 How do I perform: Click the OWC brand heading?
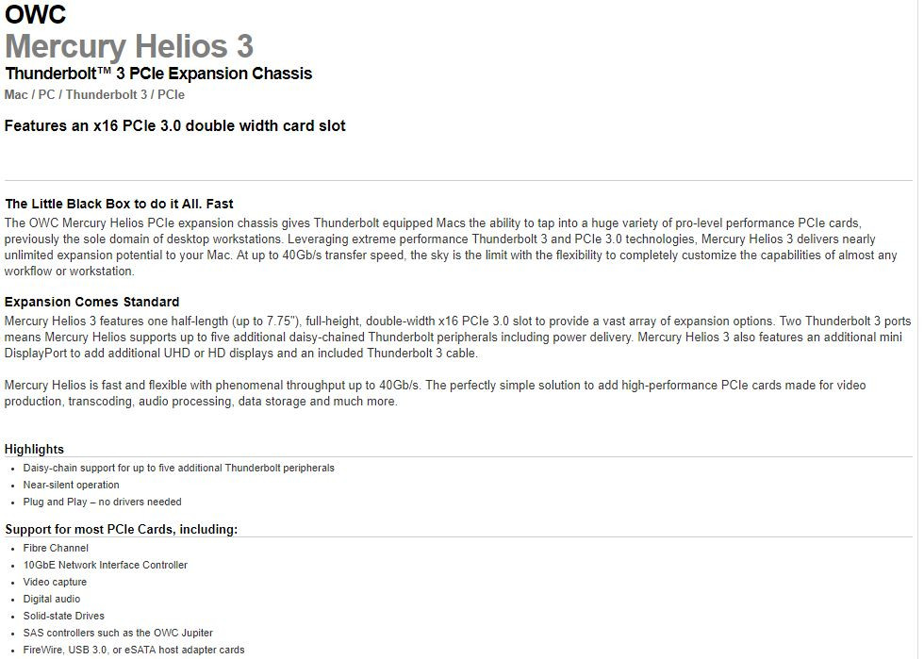pyautogui.click(x=36, y=13)
